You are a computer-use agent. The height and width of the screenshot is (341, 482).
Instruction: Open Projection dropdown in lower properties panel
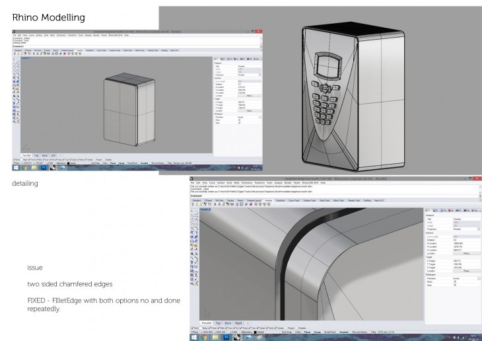pos(479,229)
